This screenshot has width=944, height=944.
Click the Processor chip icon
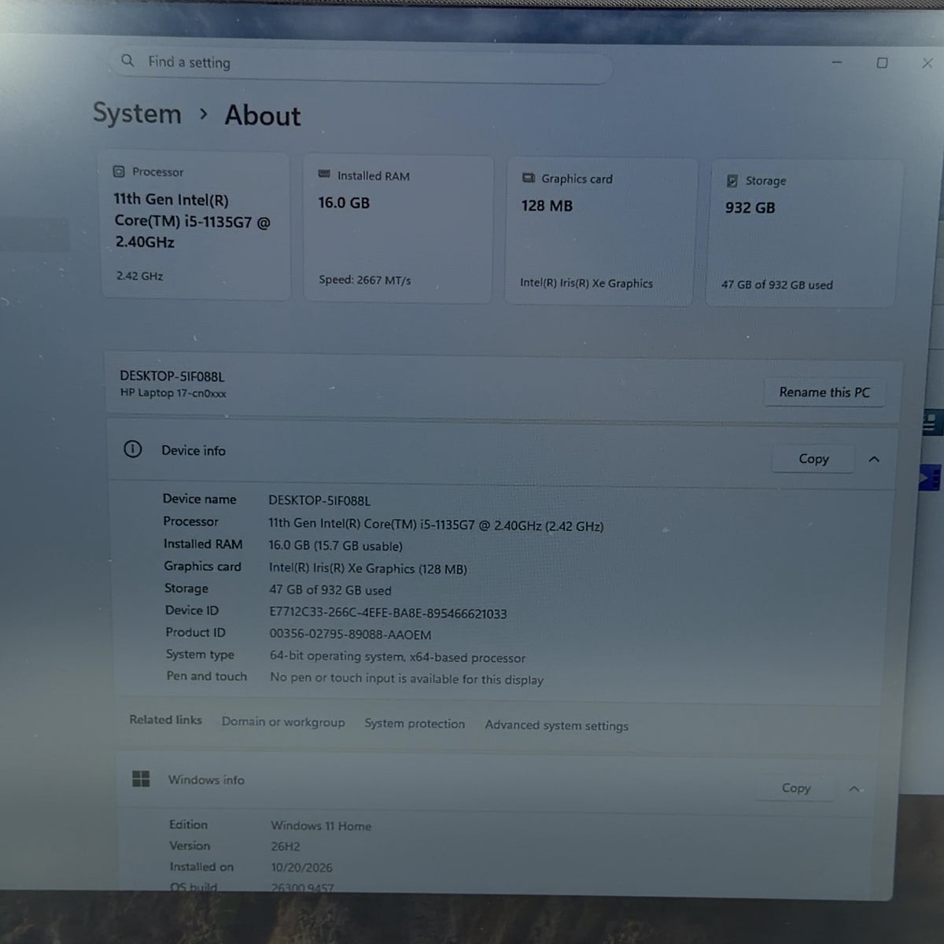point(119,171)
